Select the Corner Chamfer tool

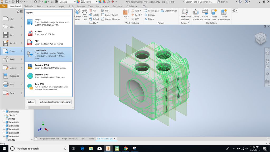point(110,19)
